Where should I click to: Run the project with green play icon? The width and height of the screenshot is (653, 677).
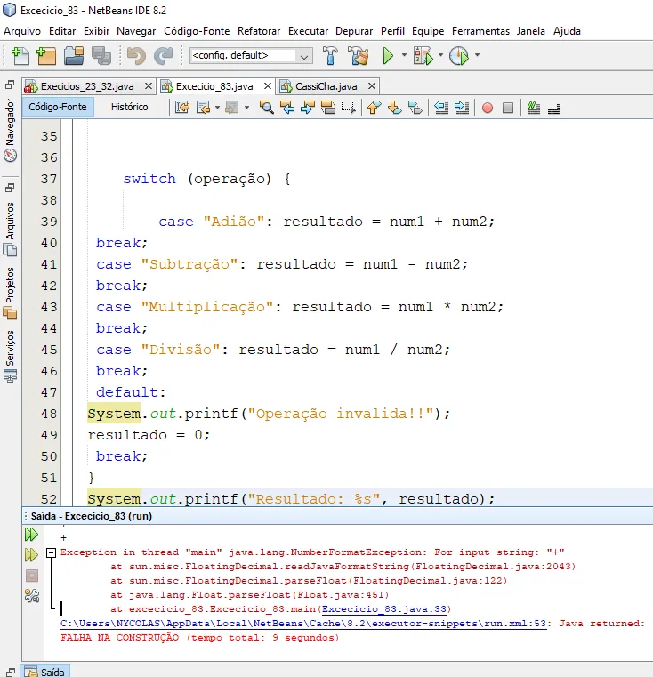tap(388, 55)
